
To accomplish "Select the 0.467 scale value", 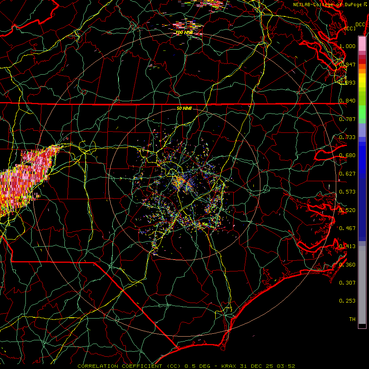I will pos(347,228).
